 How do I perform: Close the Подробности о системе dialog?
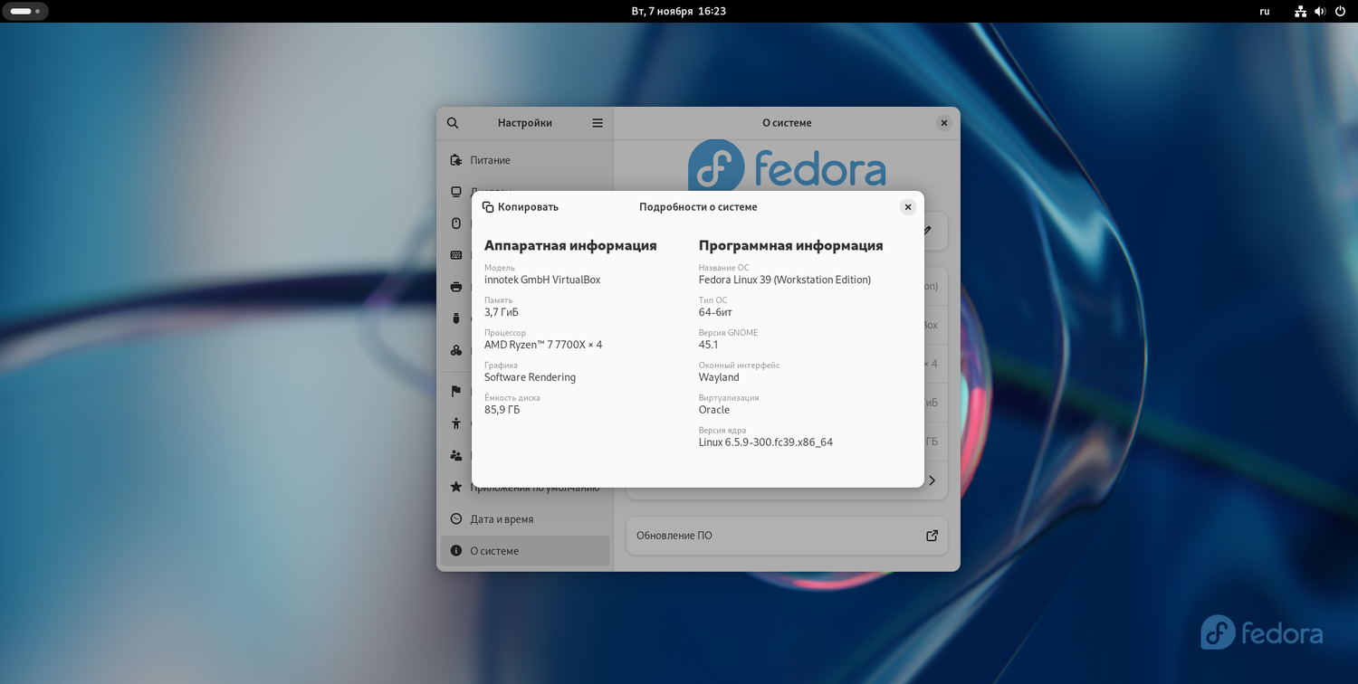point(908,207)
